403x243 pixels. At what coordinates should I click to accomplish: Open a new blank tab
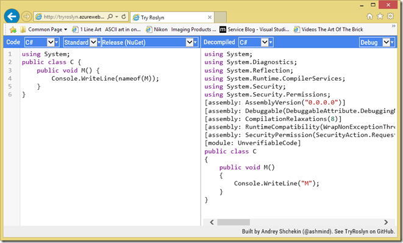tap(220, 17)
